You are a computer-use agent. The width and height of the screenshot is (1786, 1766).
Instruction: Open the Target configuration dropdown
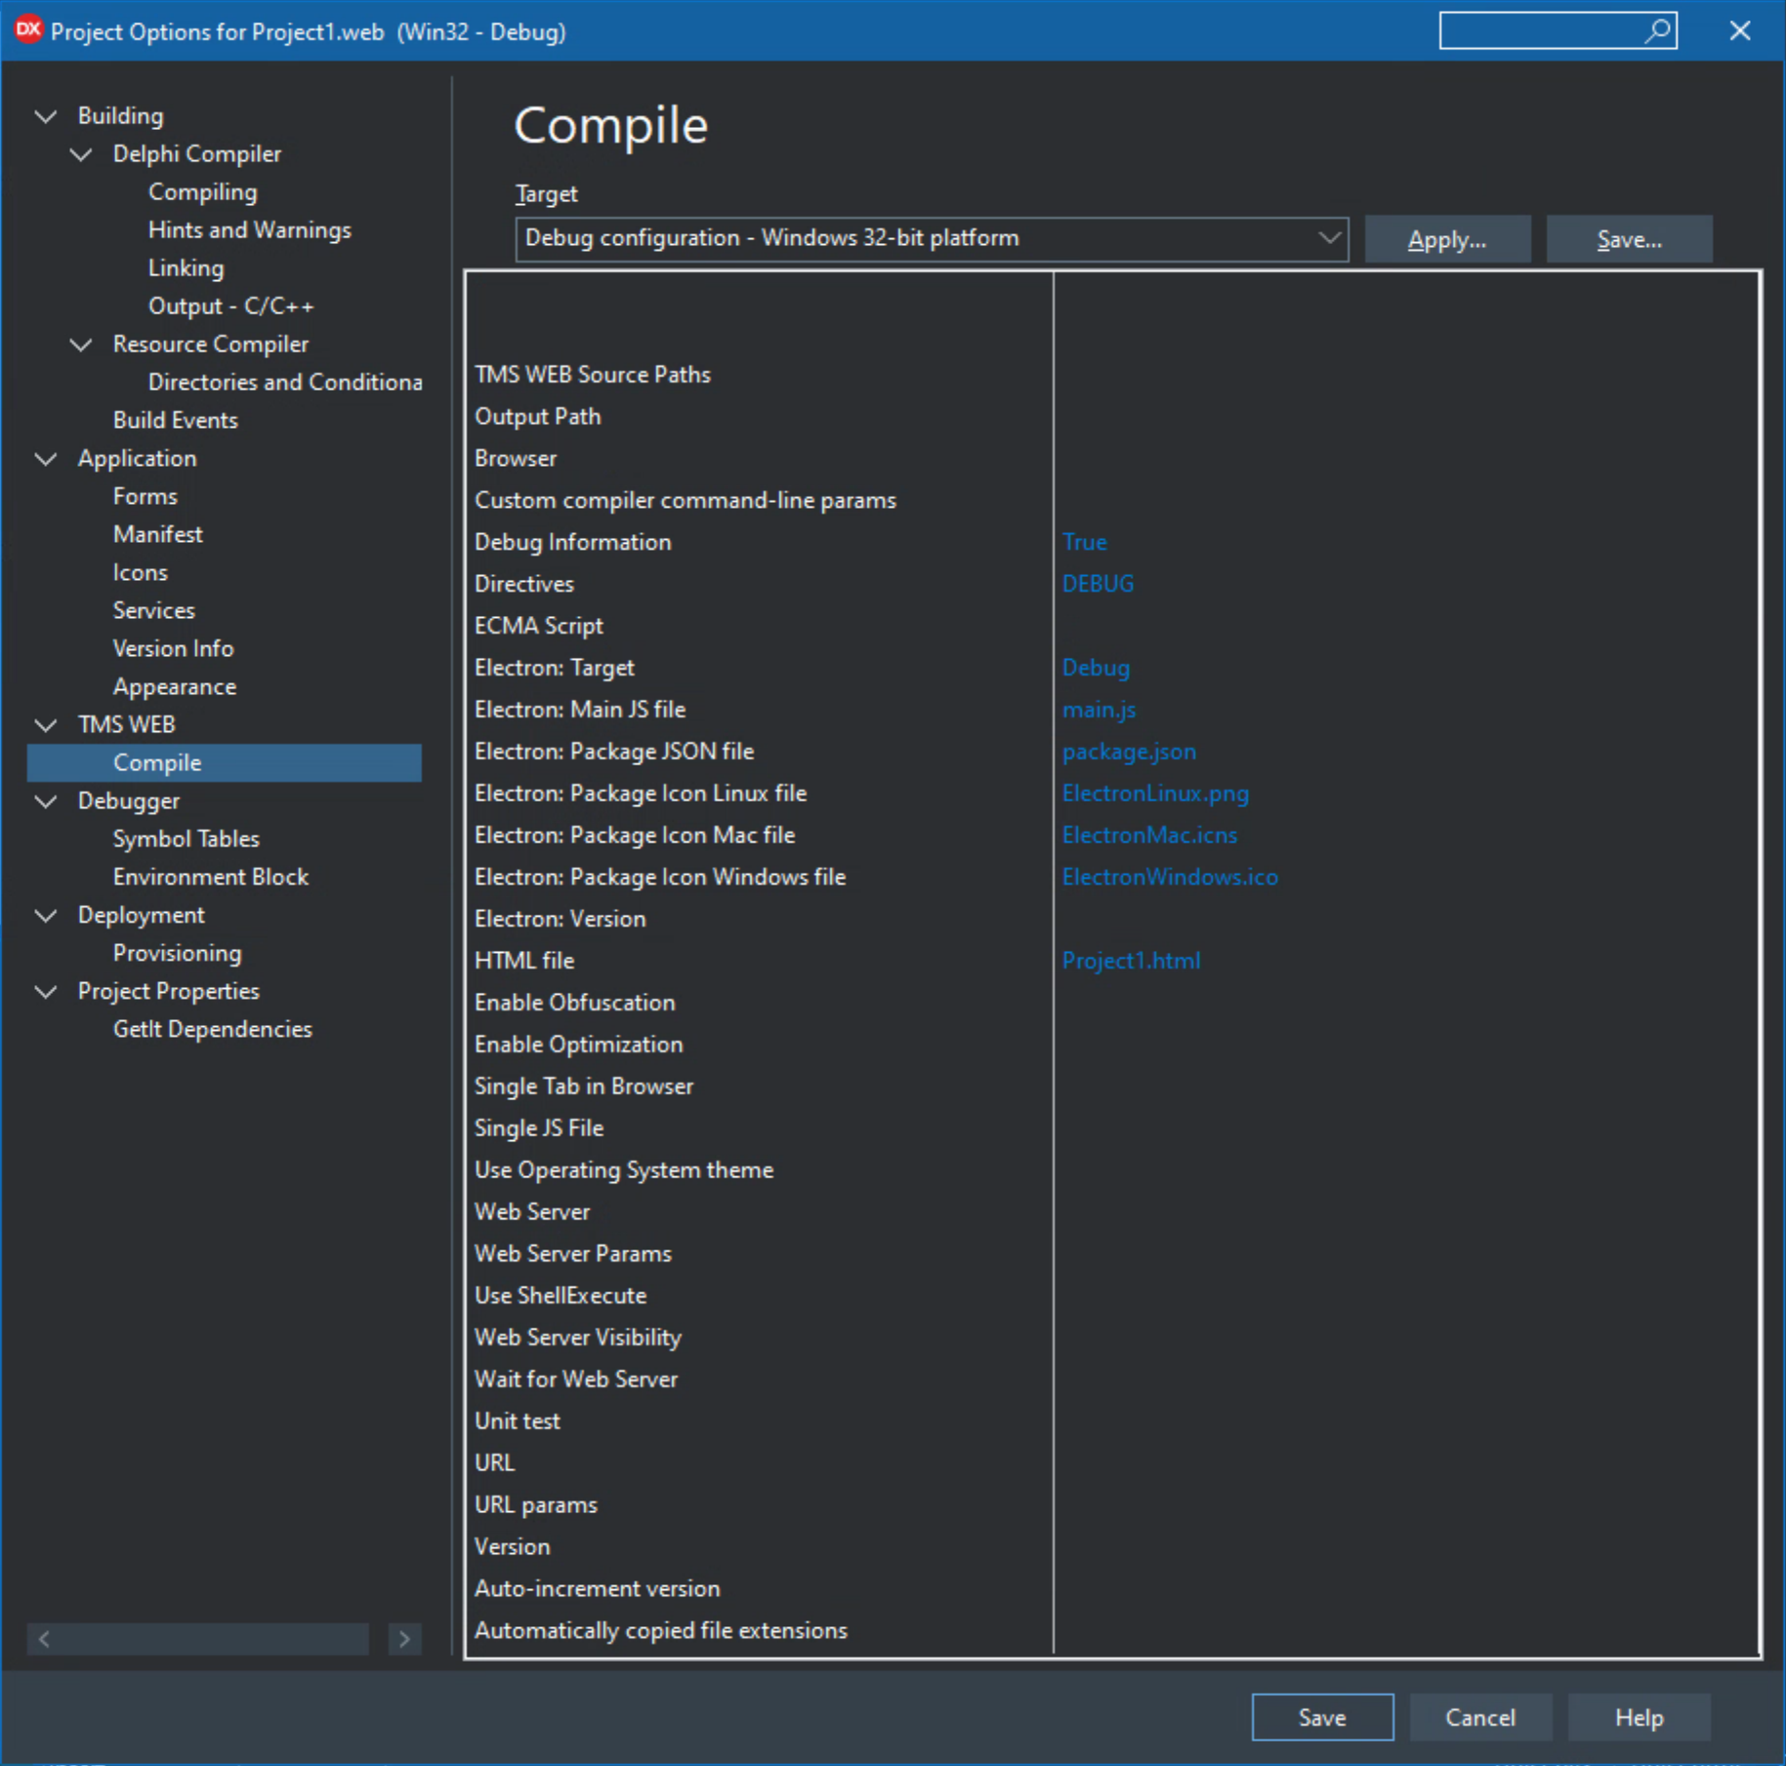click(932, 239)
